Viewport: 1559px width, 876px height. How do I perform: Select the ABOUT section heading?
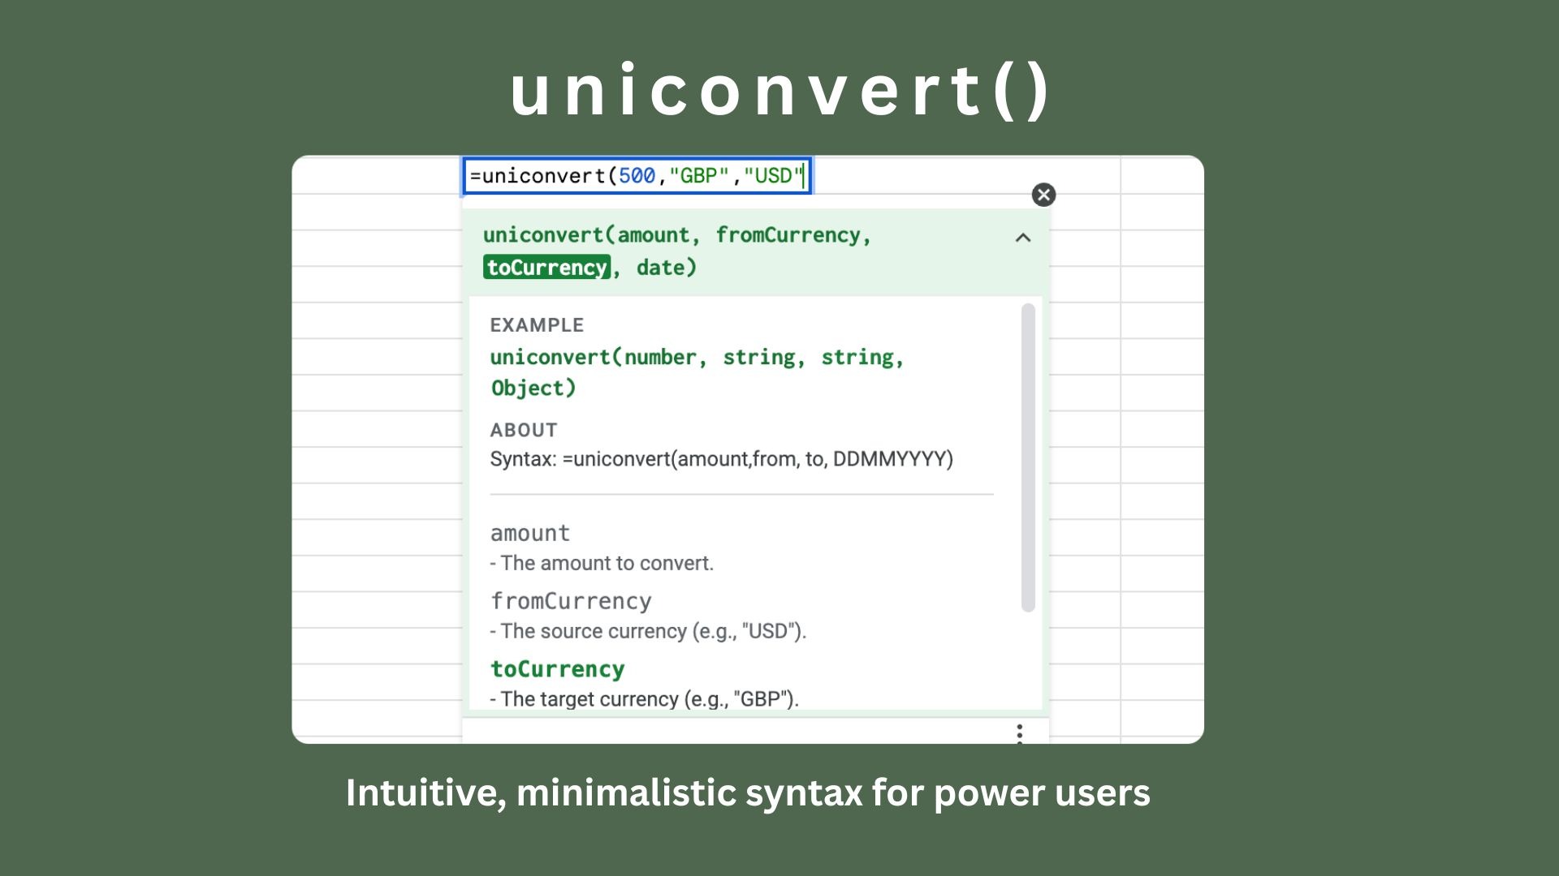[524, 430]
